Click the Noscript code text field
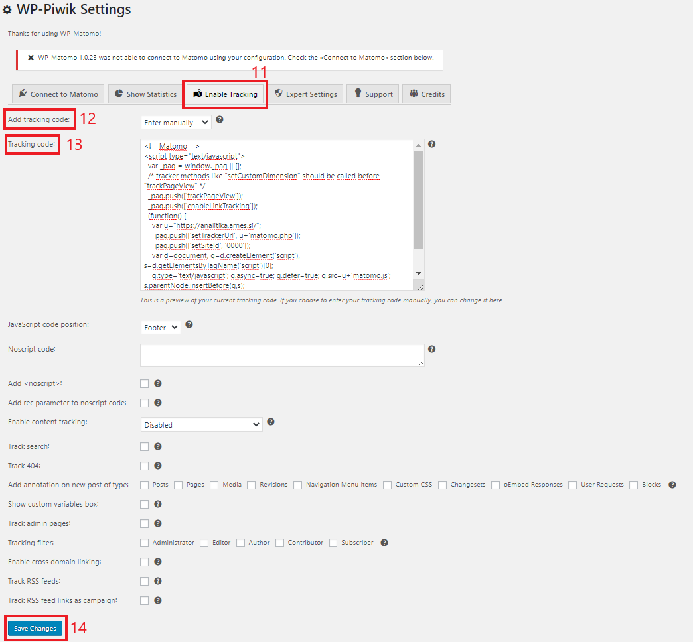The height and width of the screenshot is (642, 693). (x=282, y=355)
